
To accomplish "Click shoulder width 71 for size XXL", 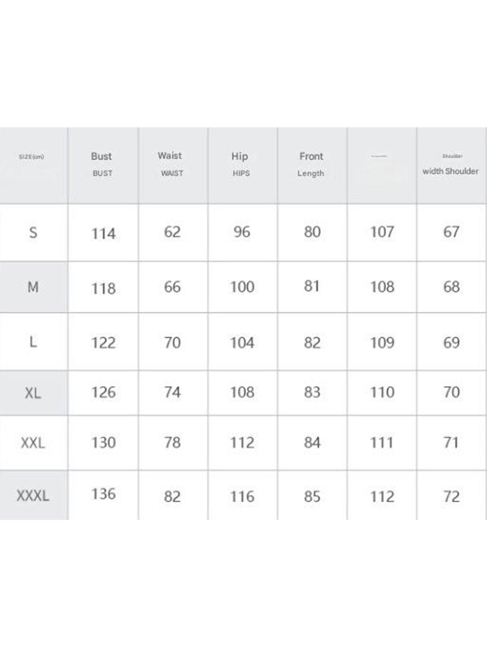I will [x=451, y=443].
